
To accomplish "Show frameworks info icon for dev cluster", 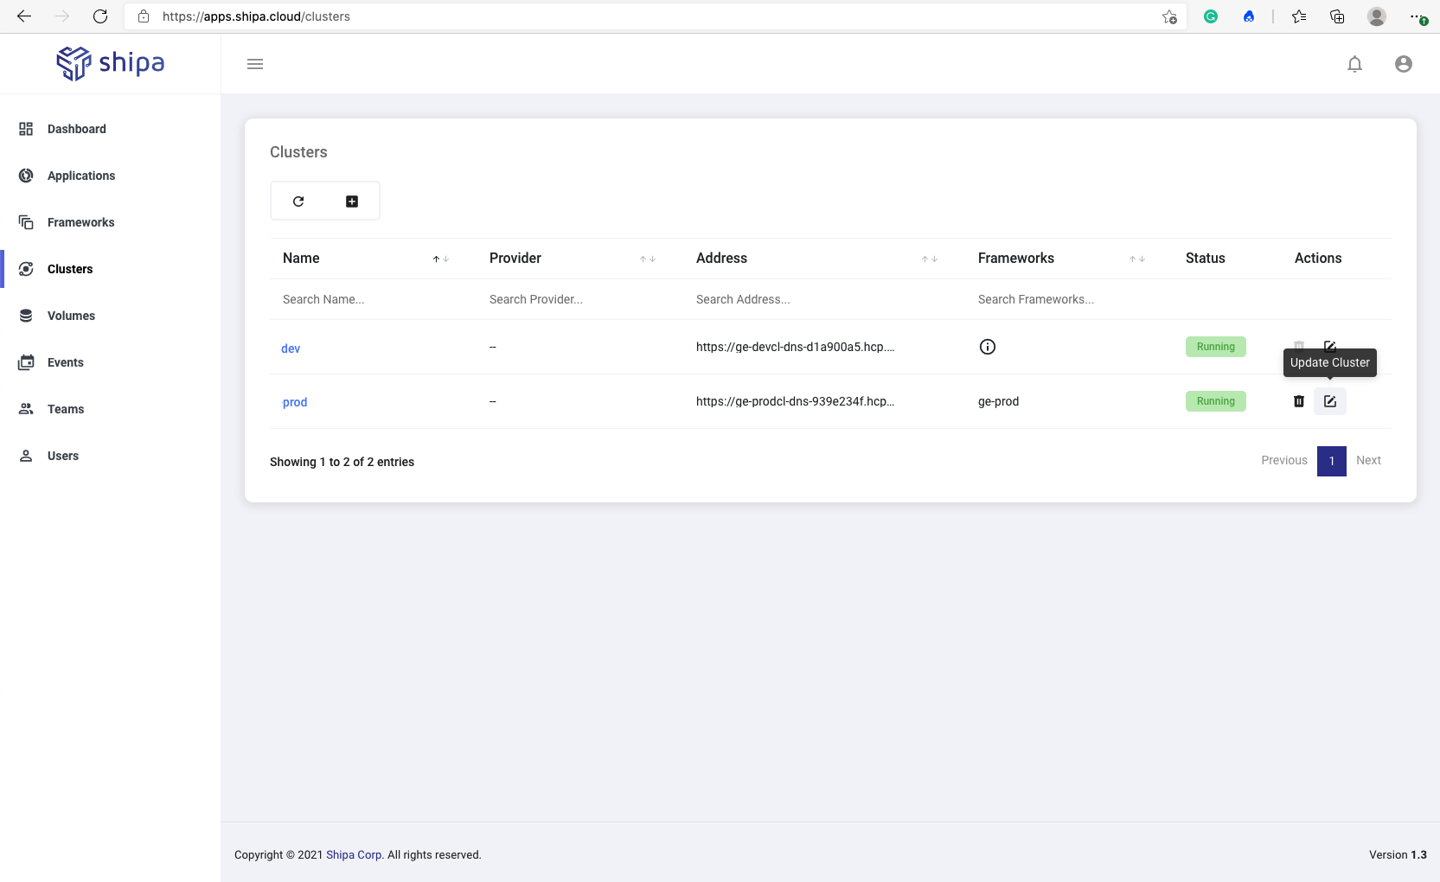I will 988,347.
